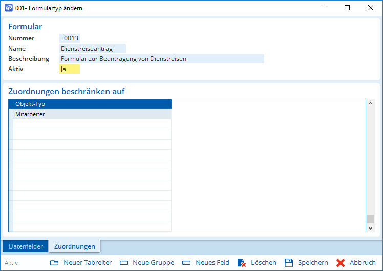Click the red X Abbruch icon
The height and width of the screenshot is (271, 383).
pos(341,263)
